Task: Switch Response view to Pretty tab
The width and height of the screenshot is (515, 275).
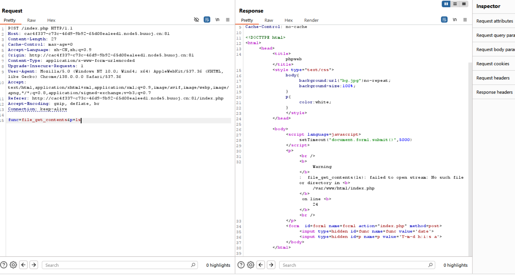Action: tap(247, 20)
